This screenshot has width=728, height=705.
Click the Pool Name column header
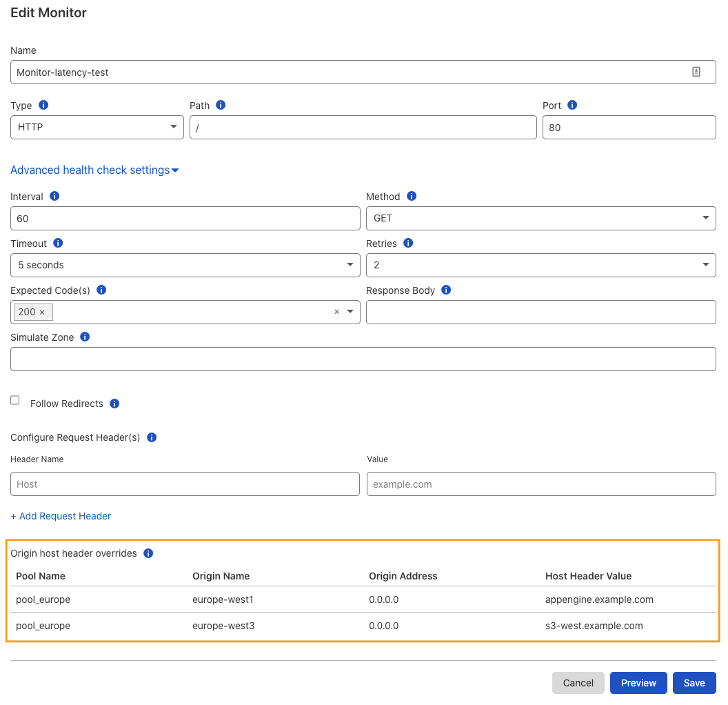point(41,576)
